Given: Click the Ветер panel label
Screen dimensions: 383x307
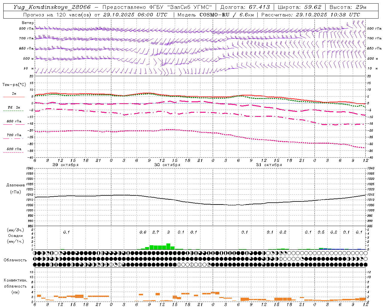Looking at the screenshot, I should click(x=28, y=23).
